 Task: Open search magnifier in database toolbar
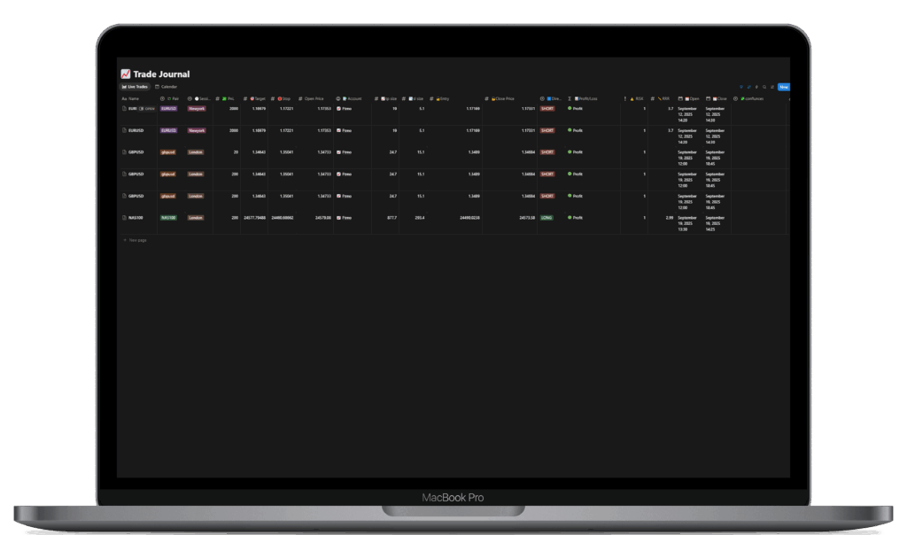[764, 87]
